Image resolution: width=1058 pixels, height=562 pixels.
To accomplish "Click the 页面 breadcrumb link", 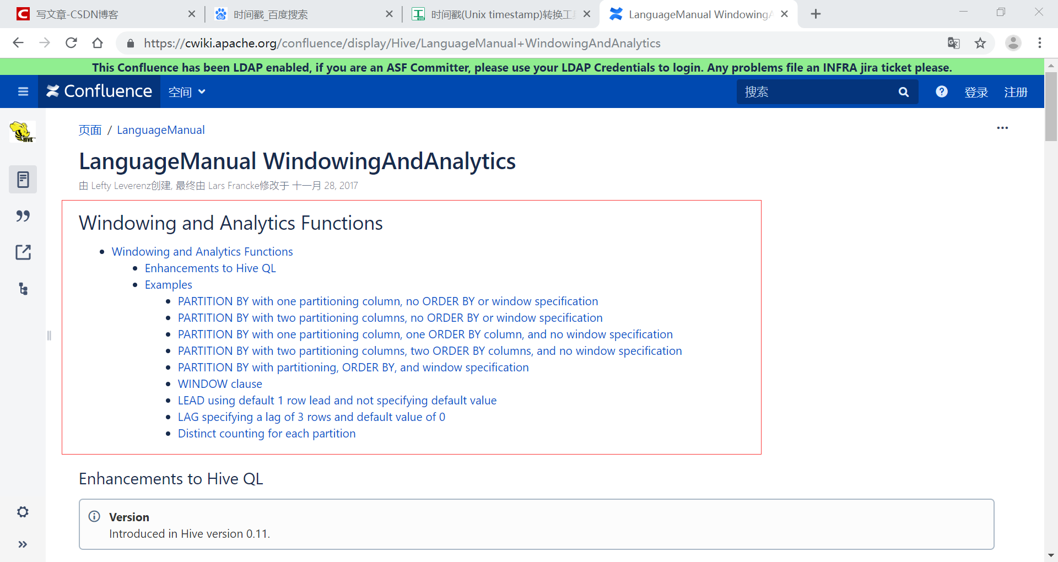I will tap(90, 130).
